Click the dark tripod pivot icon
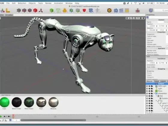 (x=41, y=10)
